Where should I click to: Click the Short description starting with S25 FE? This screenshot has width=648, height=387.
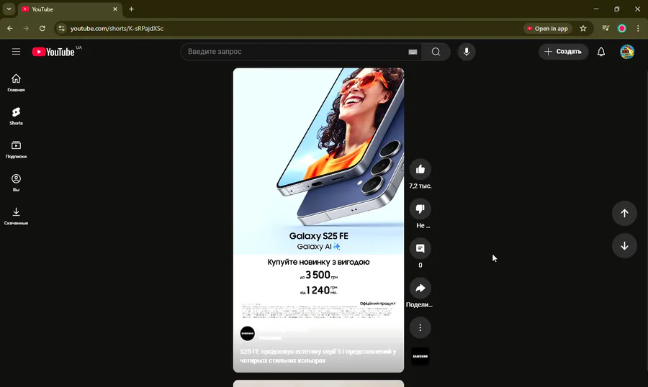[x=318, y=356]
